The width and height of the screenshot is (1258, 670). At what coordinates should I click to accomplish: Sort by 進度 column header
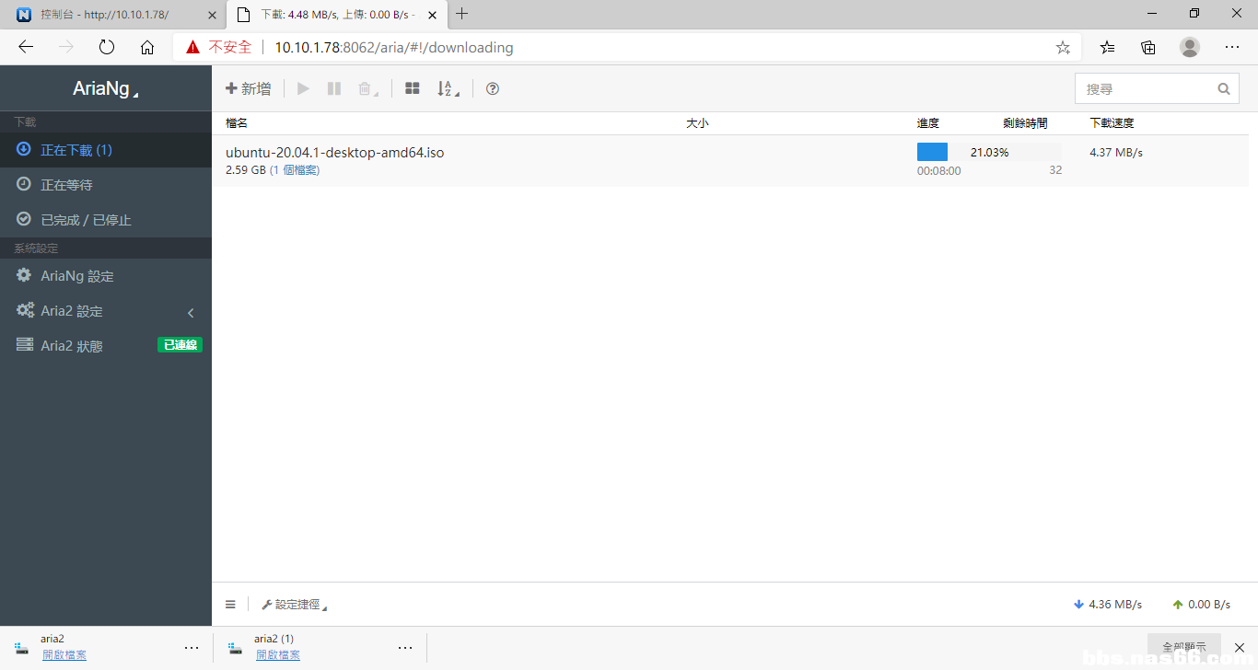928,123
